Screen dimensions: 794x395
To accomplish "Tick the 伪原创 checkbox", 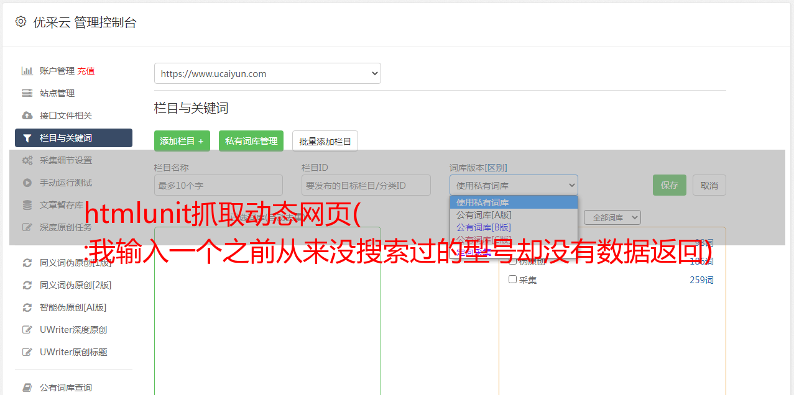I will click(x=512, y=261).
